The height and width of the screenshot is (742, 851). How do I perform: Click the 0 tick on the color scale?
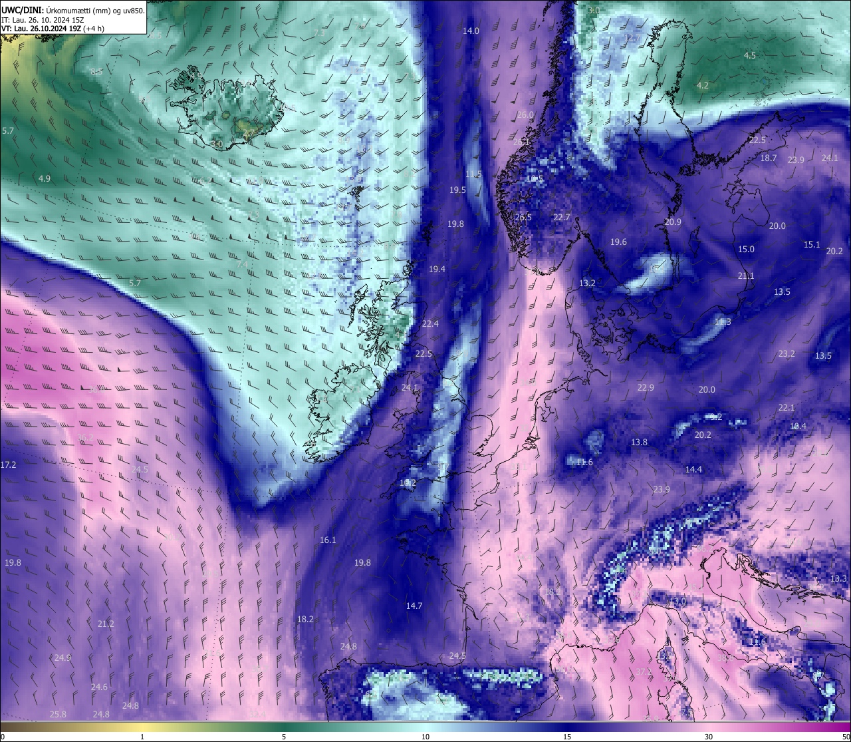pos(2,737)
